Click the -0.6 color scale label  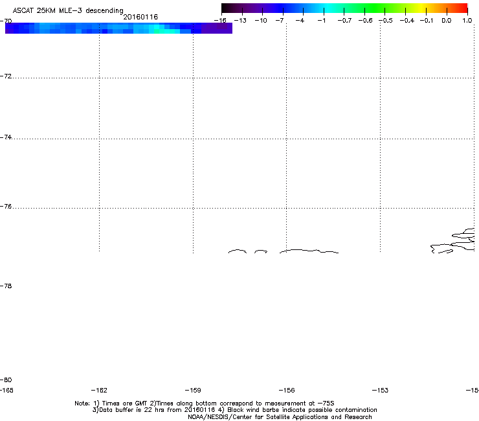(x=365, y=21)
